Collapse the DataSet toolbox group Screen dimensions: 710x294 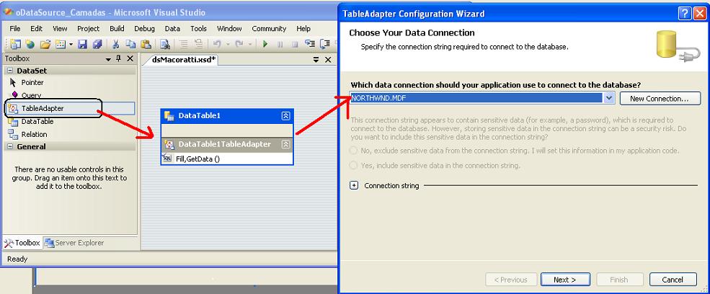pos(9,71)
